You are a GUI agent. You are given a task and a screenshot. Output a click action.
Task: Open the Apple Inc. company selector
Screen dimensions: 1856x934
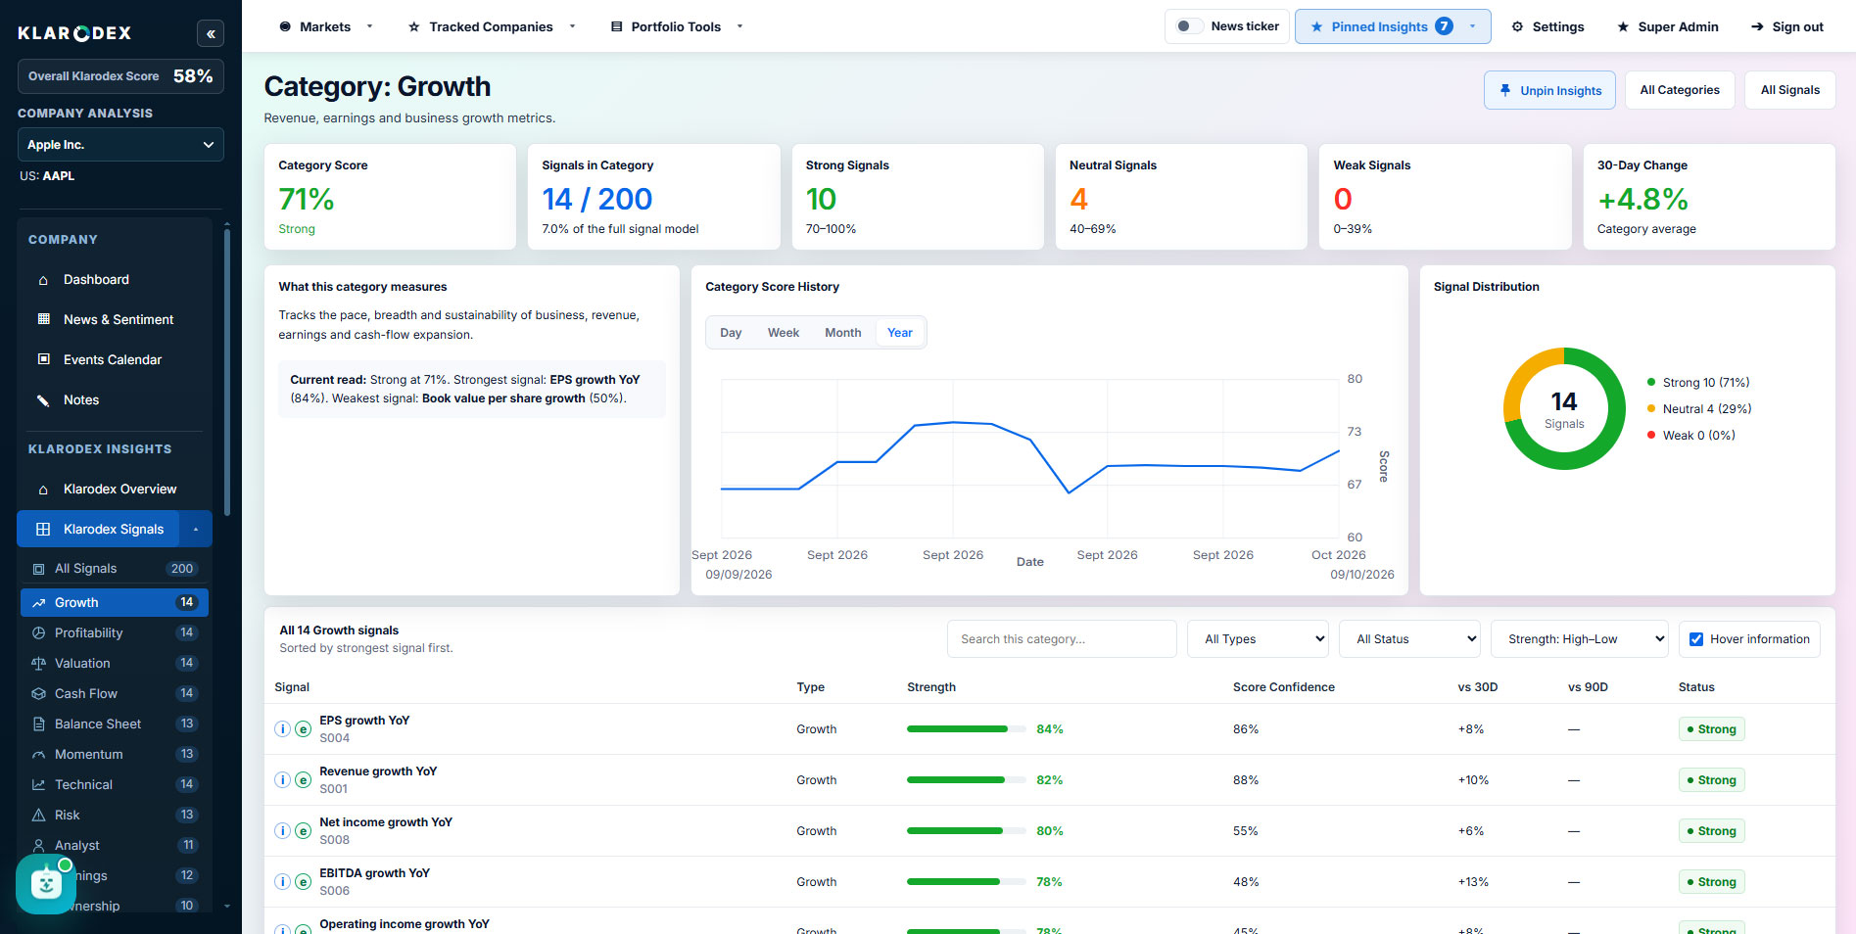(120, 145)
